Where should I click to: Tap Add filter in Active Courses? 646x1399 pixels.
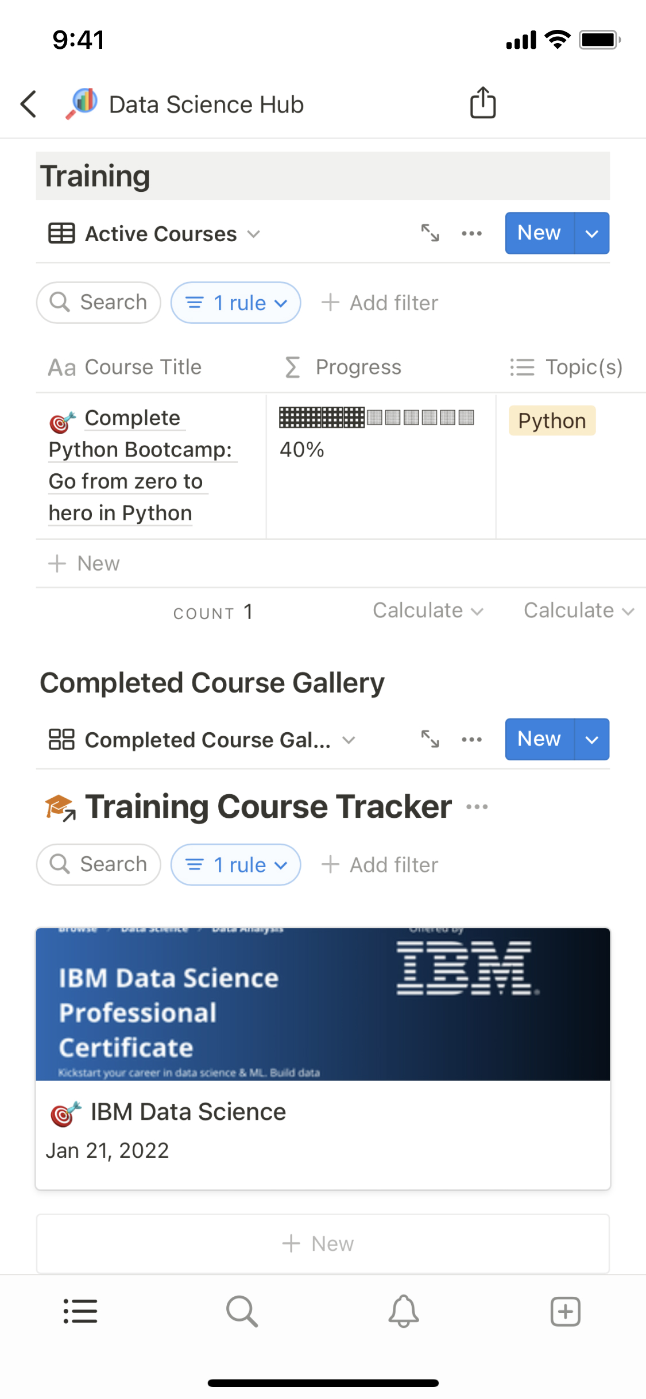(380, 303)
